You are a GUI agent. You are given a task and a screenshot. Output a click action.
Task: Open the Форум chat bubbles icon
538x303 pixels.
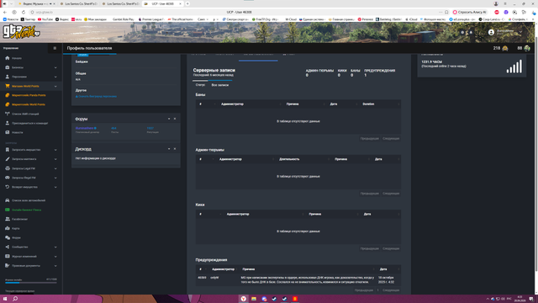(8, 237)
